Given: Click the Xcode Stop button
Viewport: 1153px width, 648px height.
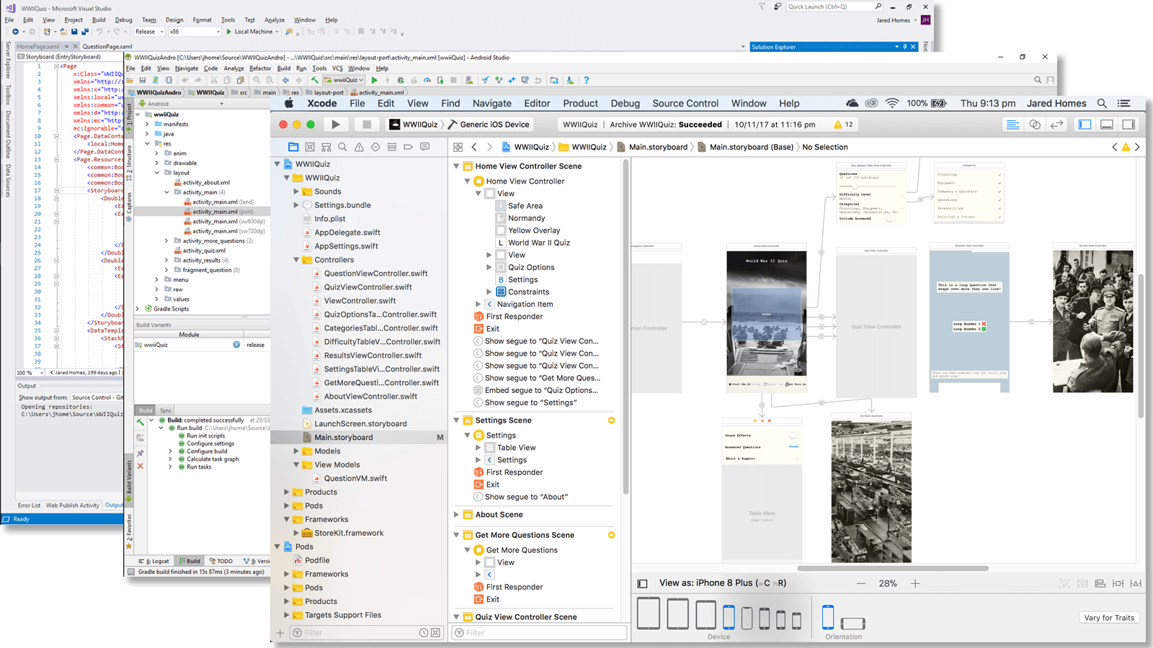Looking at the screenshot, I should 367,125.
